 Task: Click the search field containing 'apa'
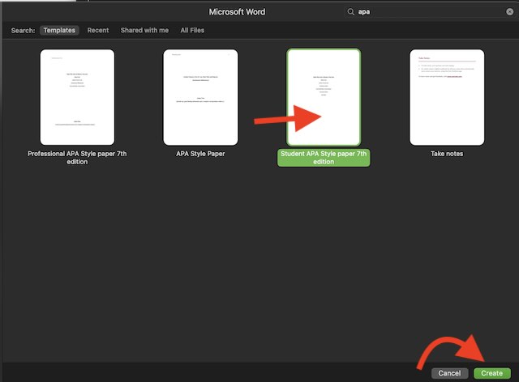click(x=430, y=12)
